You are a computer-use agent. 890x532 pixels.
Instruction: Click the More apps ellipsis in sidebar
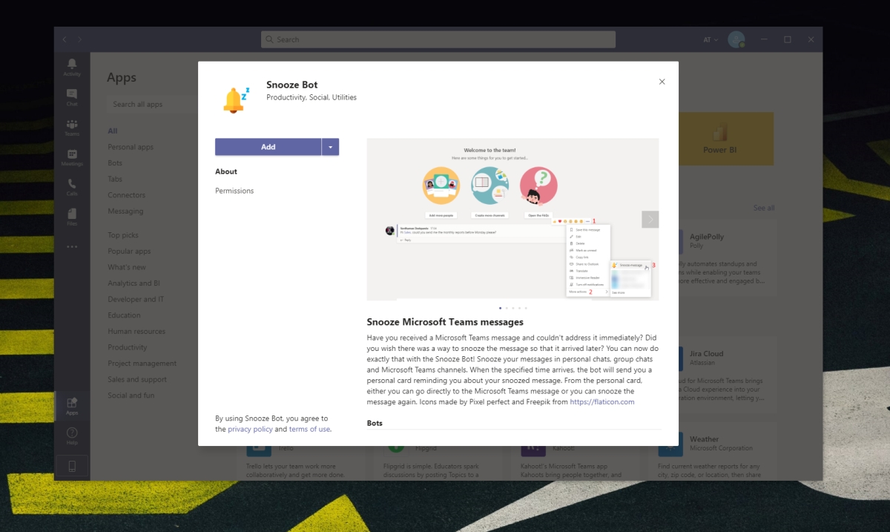(x=72, y=246)
